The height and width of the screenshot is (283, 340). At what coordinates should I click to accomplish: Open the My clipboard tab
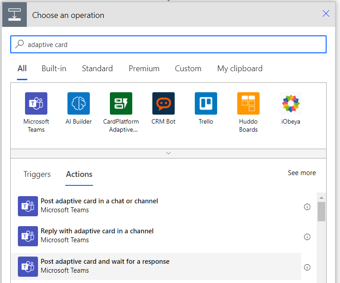click(240, 69)
